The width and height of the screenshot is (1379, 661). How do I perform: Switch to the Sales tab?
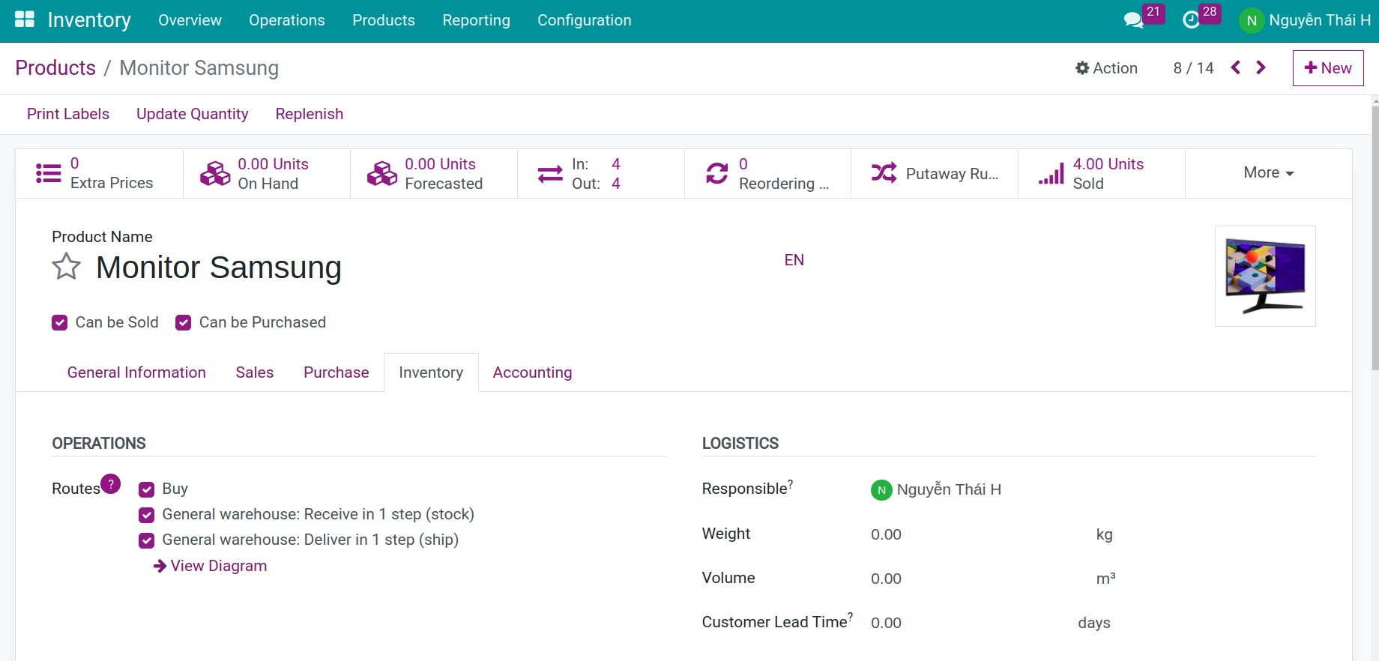(x=255, y=372)
